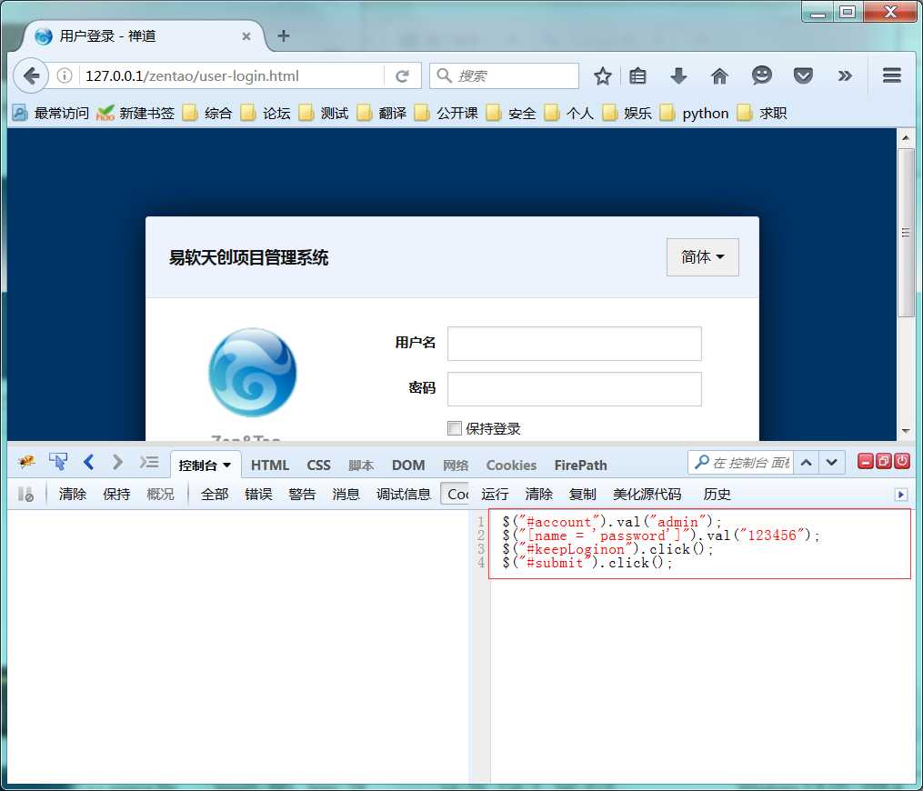Open the 论坛 bookmark folder

266,113
